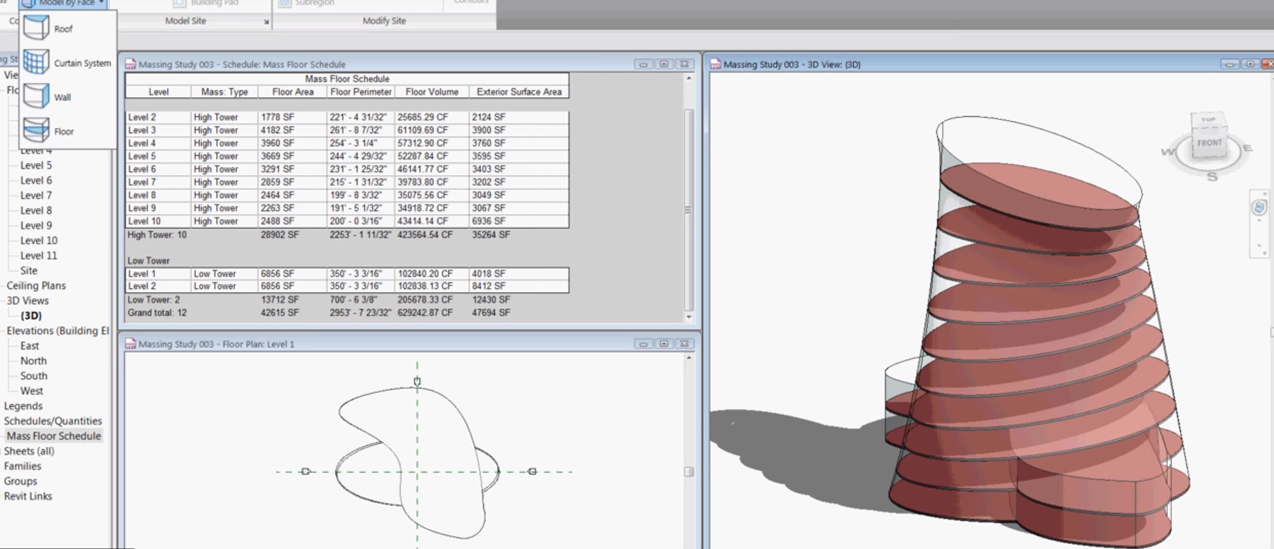Viewport: 1274px width, 549px height.
Task: Pick the Wall by face icon
Action: click(x=36, y=96)
